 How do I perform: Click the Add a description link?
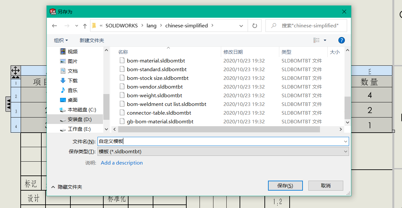point(122,163)
